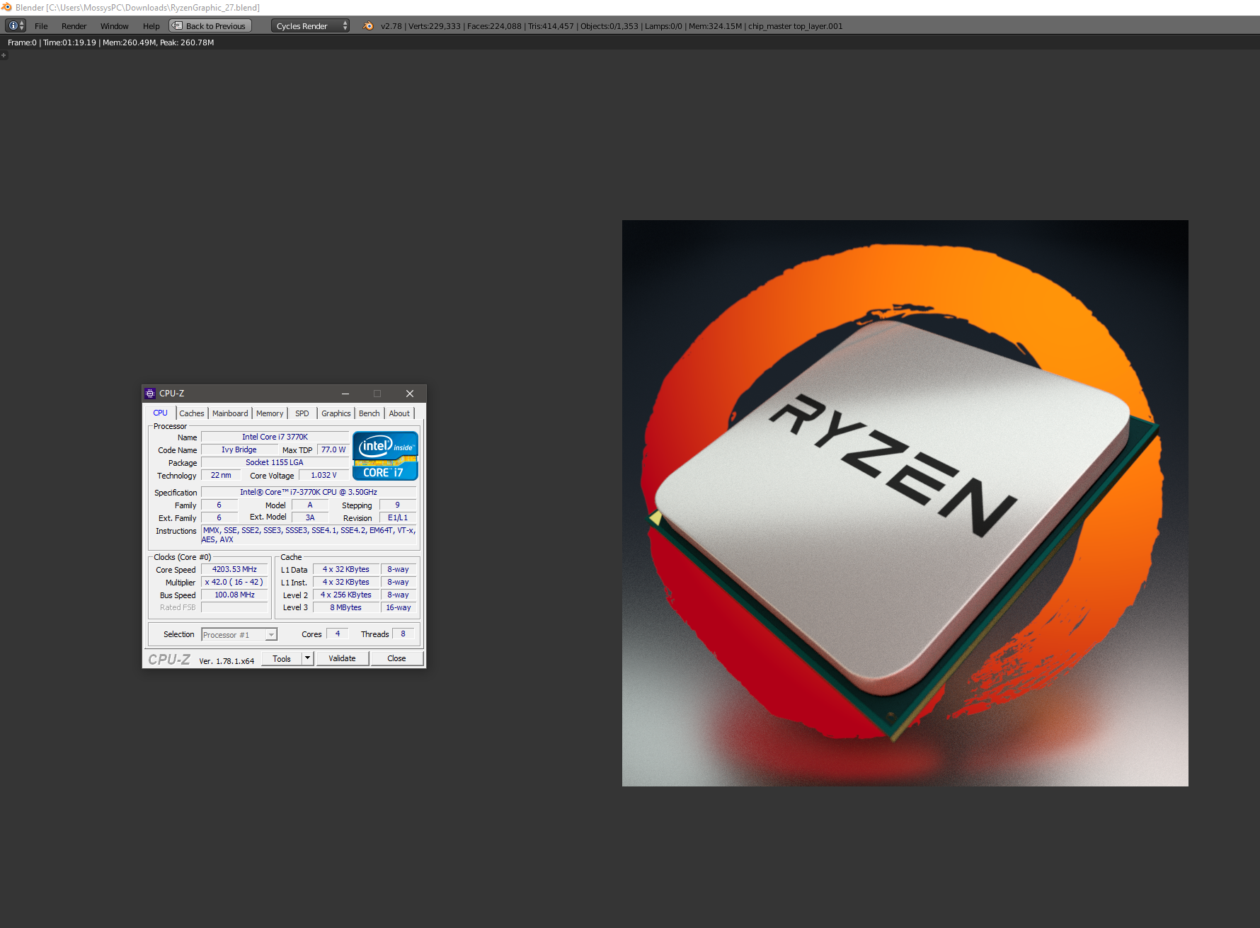Click the Code Name value 'Ivy Bridge'
The height and width of the screenshot is (928, 1260).
[239, 449]
